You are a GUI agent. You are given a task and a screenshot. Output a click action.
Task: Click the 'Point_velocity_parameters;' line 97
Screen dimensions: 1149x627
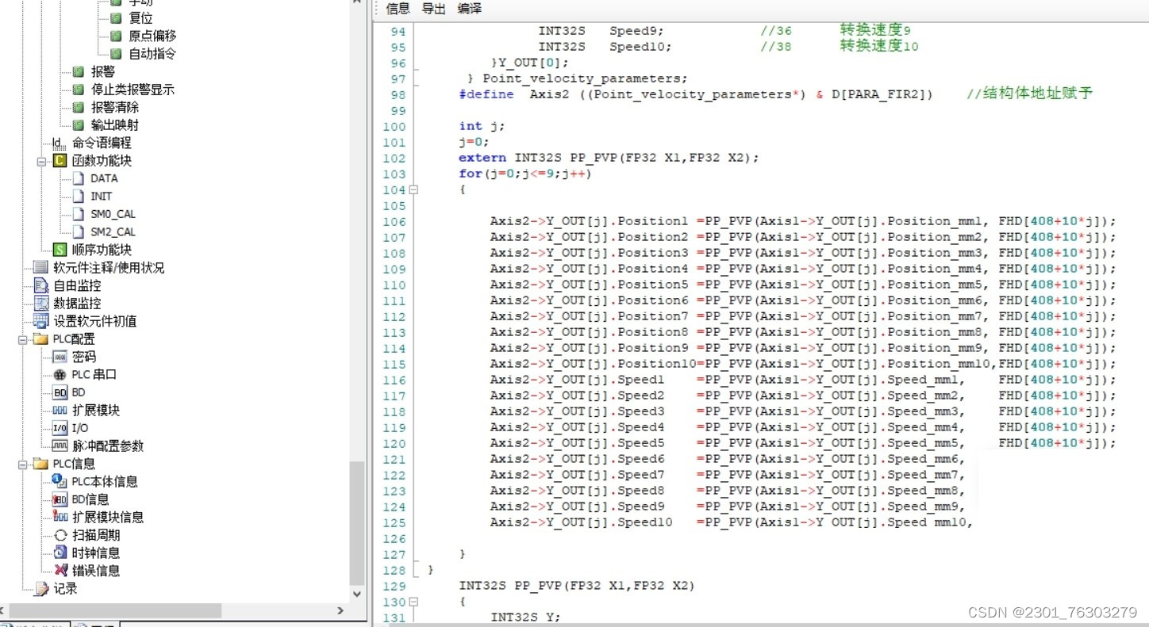click(577, 78)
